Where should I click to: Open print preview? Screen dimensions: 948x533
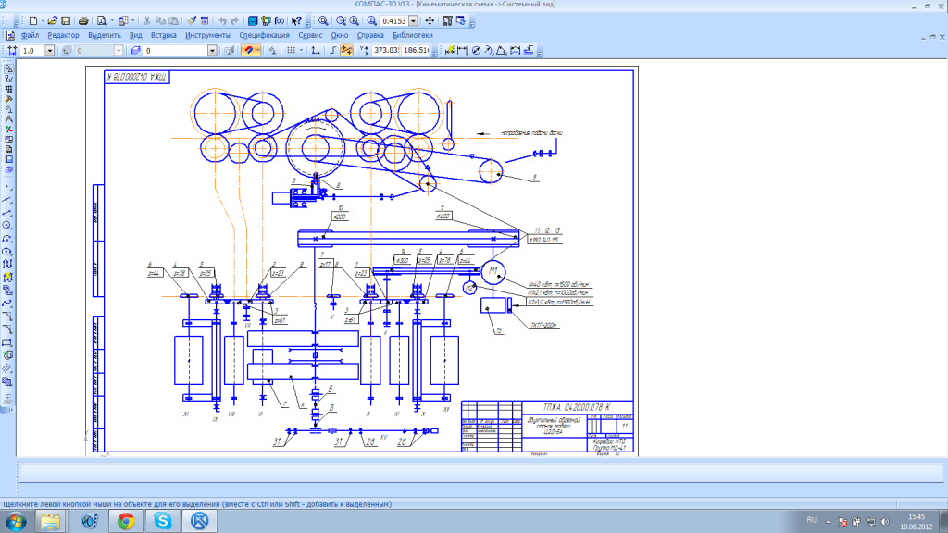coord(102,21)
